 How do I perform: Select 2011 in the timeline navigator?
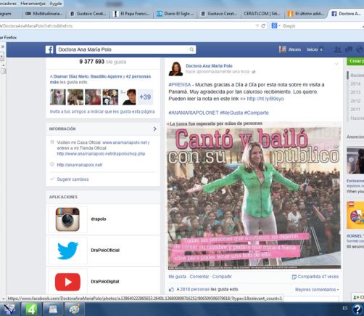pos(355,110)
